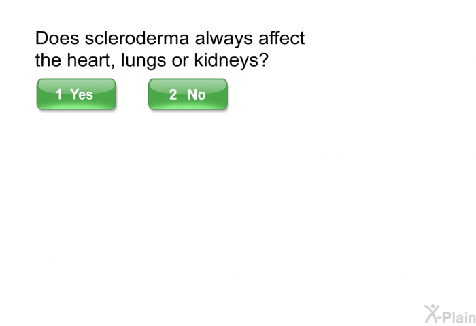Click the word 'Does' starting the question
The width and height of the screenshot is (476, 326).
pos(57,39)
